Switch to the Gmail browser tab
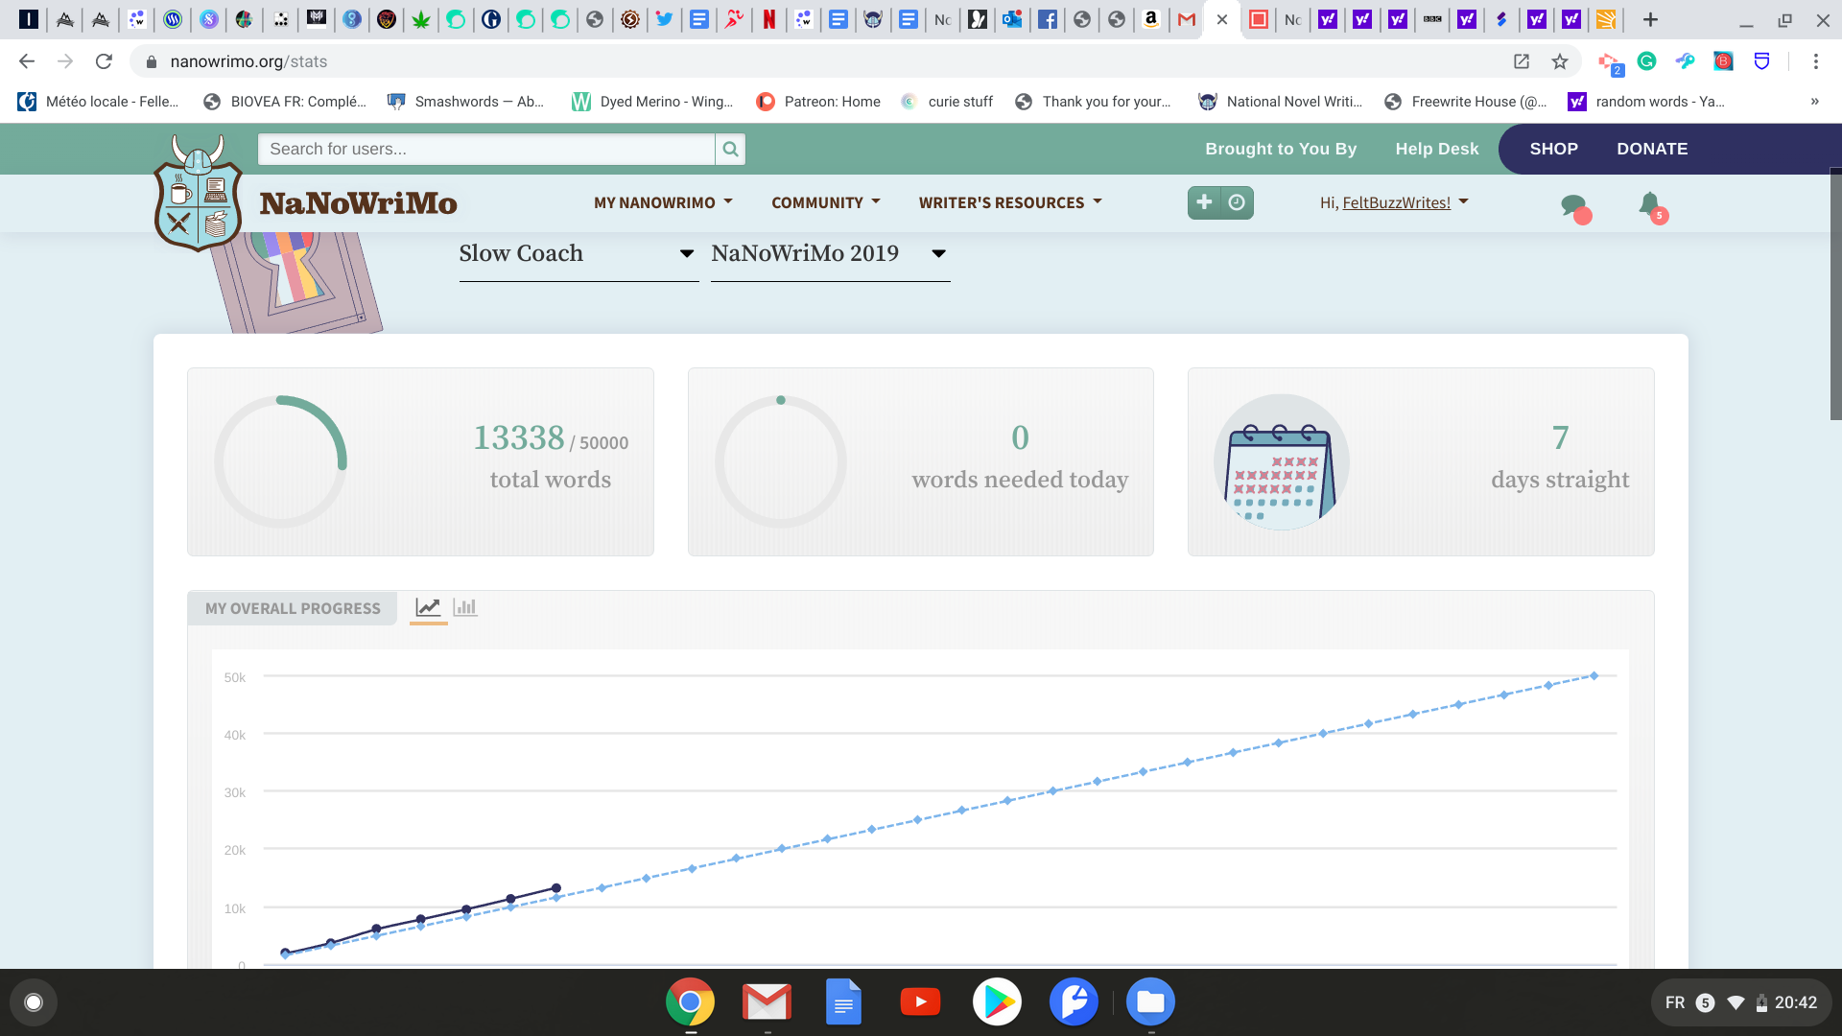1842x1036 pixels. [x=1187, y=19]
